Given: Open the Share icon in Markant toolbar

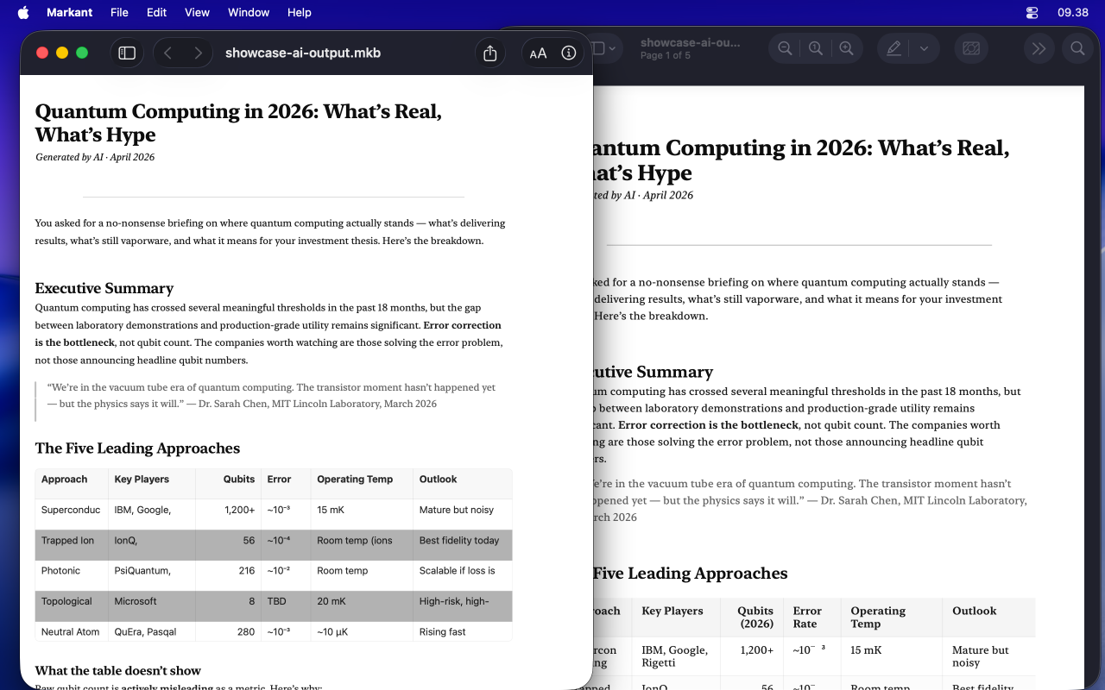Looking at the screenshot, I should (x=489, y=53).
